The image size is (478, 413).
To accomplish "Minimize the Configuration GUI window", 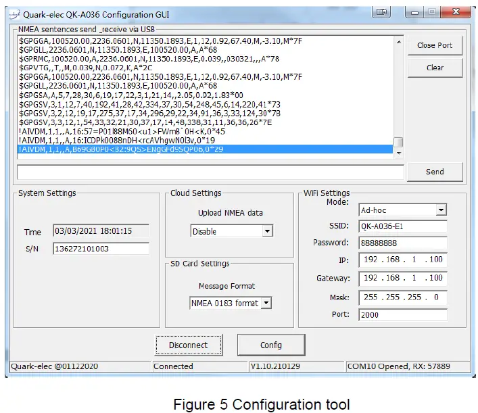I will point(414,12).
